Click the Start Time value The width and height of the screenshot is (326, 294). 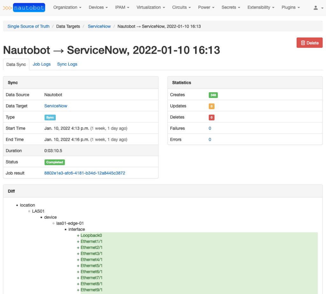pos(86,128)
